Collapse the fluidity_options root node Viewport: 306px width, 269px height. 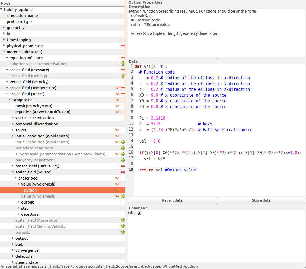click(1, 9)
